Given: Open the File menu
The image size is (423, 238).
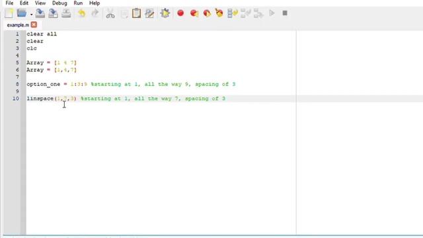Looking at the screenshot, I should click(x=9, y=3).
